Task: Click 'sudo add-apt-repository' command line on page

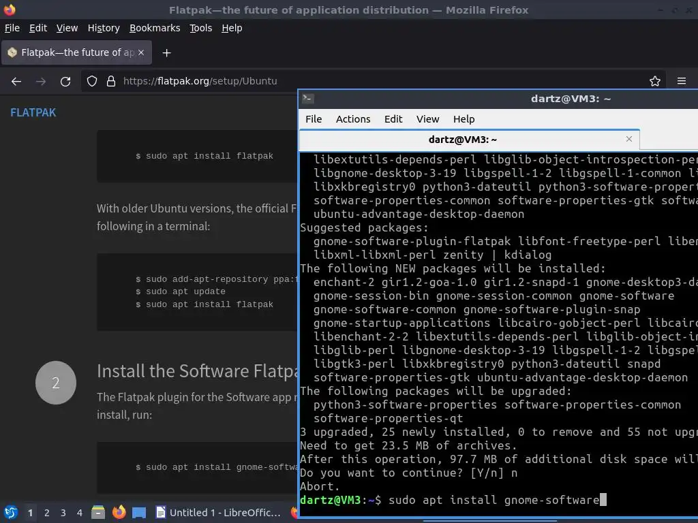Action: pyautogui.click(x=216, y=279)
